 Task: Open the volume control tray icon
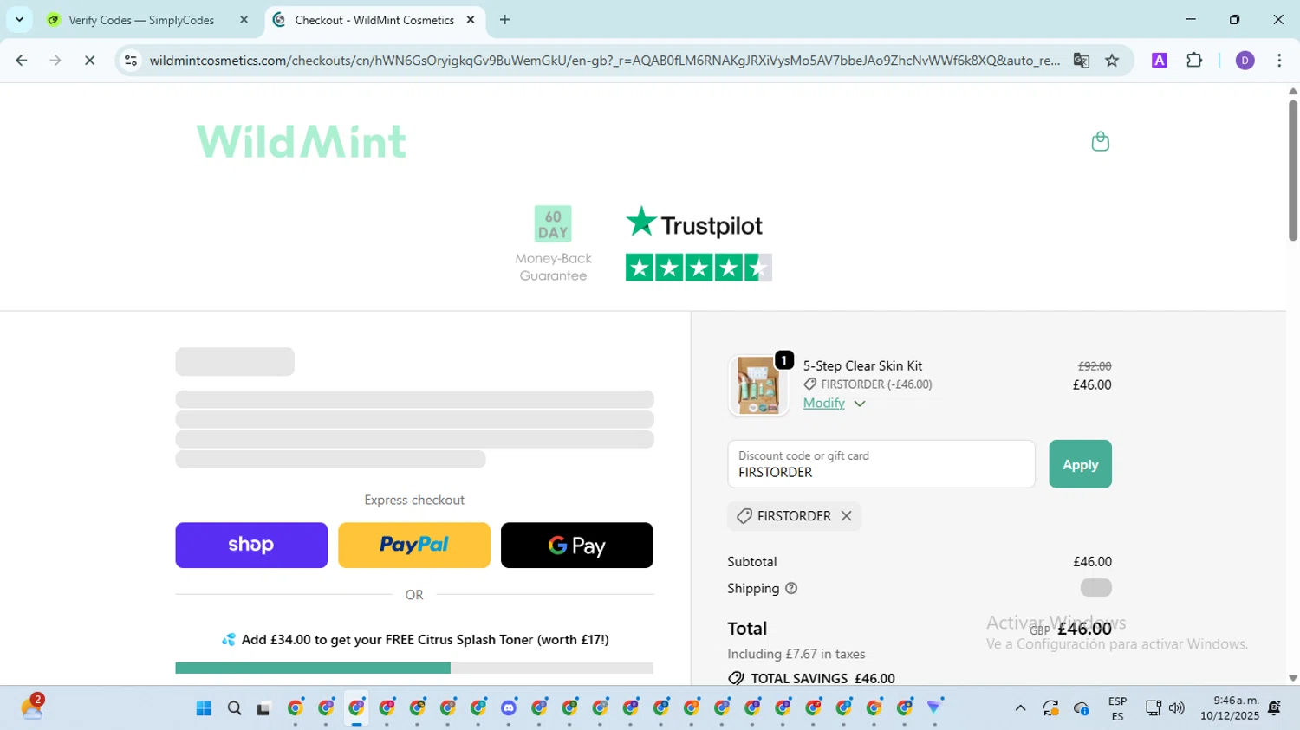pos(1176,708)
